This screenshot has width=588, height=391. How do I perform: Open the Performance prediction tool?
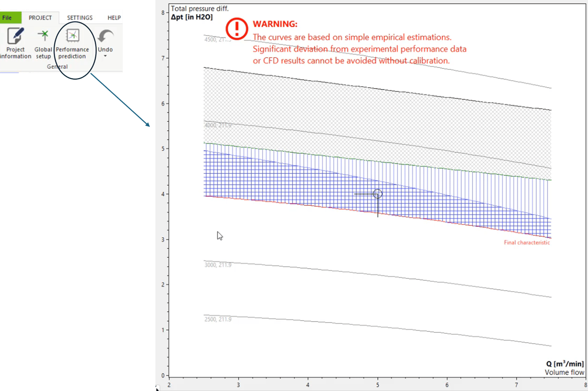pyautogui.click(x=72, y=43)
